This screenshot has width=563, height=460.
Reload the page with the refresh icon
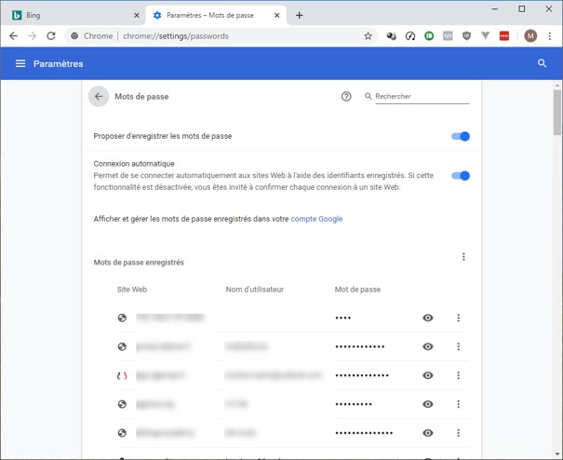tap(50, 36)
